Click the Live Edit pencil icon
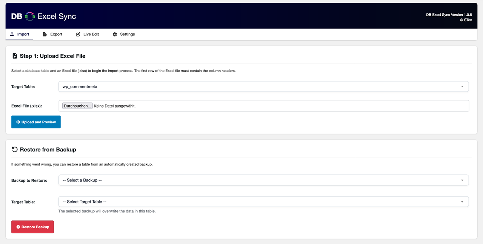 [78, 34]
